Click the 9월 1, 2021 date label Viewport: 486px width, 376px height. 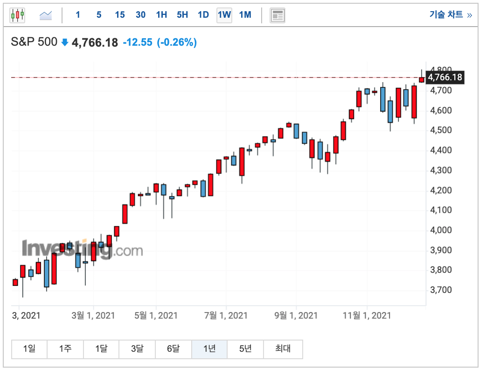[296, 315]
